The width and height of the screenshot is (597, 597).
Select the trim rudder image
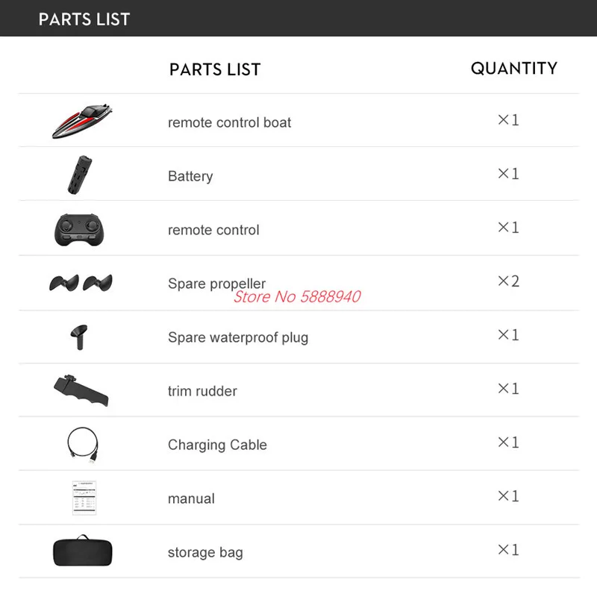81,390
